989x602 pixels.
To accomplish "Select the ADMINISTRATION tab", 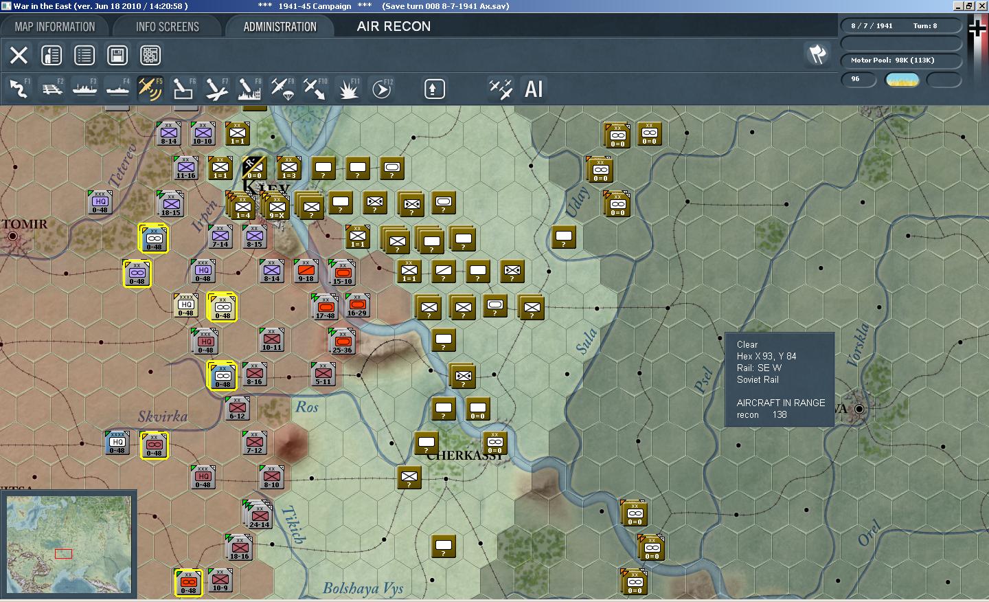I will click(280, 27).
